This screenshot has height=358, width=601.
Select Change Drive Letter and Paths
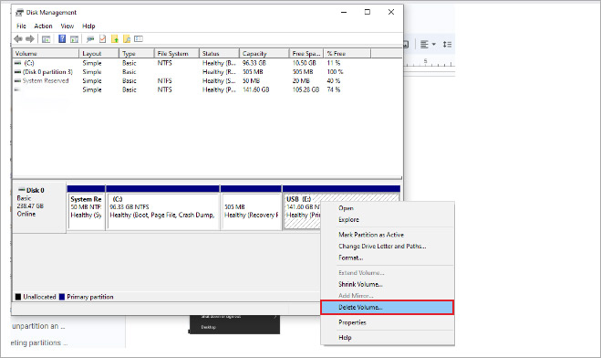tap(388, 246)
